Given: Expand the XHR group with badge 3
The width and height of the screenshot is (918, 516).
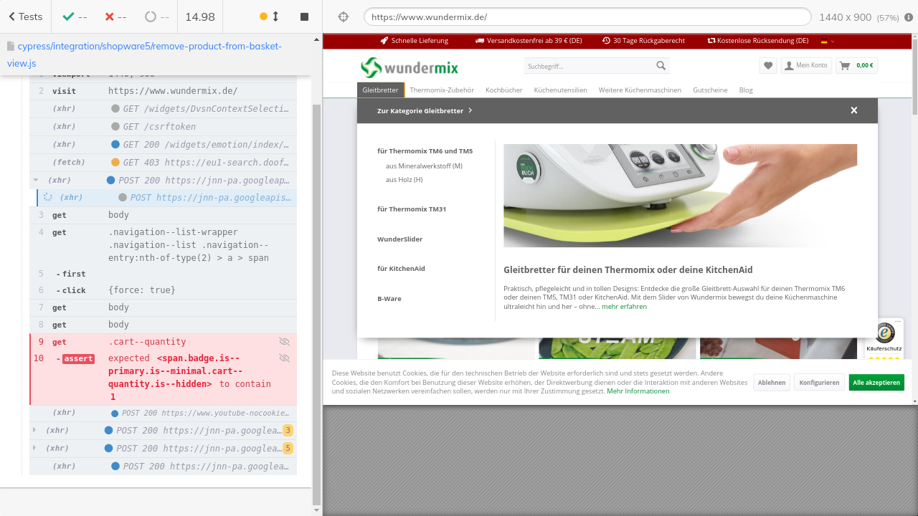Looking at the screenshot, I should [x=34, y=430].
